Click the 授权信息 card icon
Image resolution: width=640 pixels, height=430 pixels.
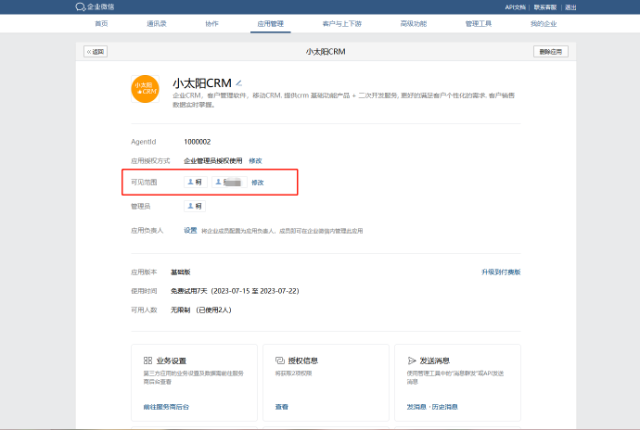pyautogui.click(x=280, y=360)
